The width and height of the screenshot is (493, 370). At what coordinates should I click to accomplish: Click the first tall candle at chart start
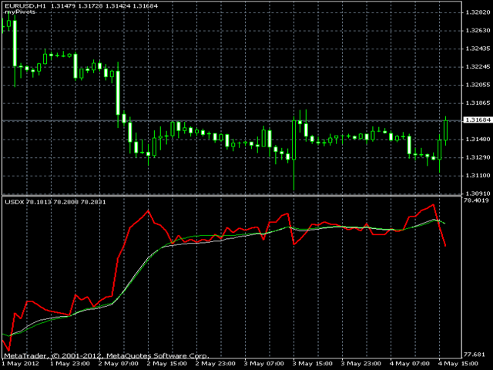15,42
